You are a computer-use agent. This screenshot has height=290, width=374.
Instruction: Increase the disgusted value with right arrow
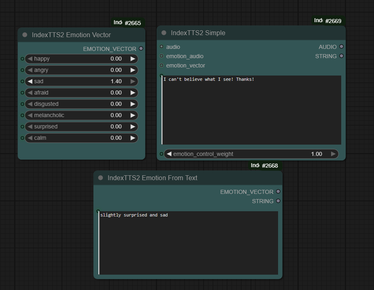click(x=133, y=104)
